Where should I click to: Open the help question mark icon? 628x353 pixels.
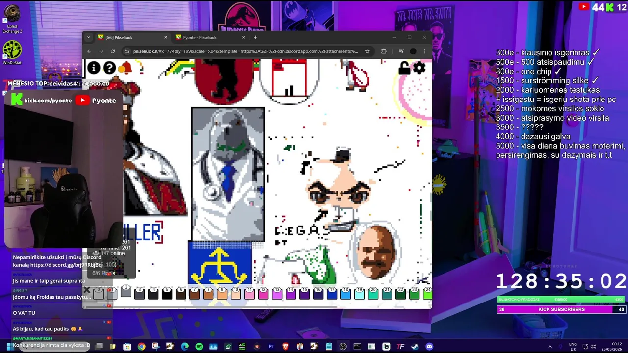point(109,68)
